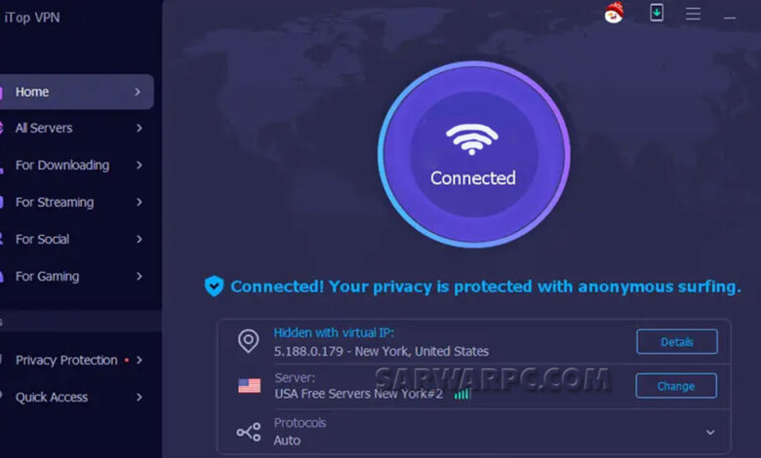Open the download-to-device icon in title bar
Screen dimensions: 761x458
pyautogui.click(x=657, y=13)
